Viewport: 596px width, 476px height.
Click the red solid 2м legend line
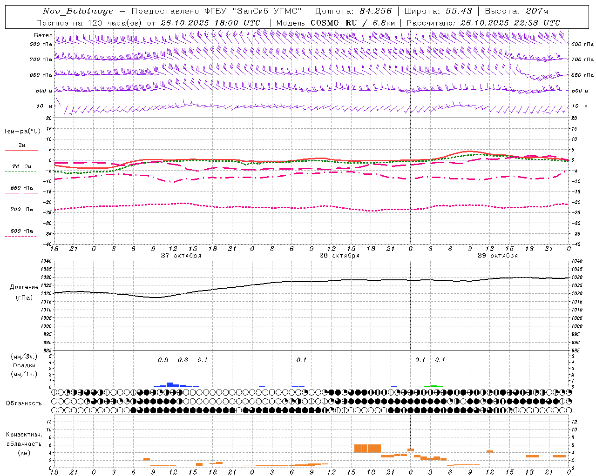(21, 150)
